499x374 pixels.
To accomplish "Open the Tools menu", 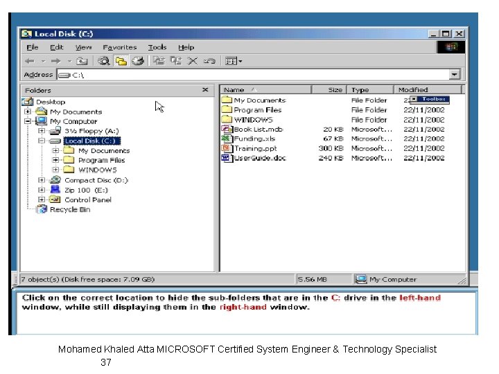I will (157, 47).
